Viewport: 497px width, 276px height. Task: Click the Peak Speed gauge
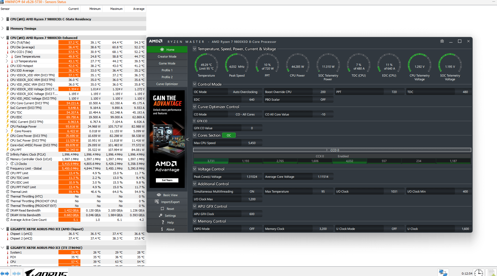[x=237, y=65]
